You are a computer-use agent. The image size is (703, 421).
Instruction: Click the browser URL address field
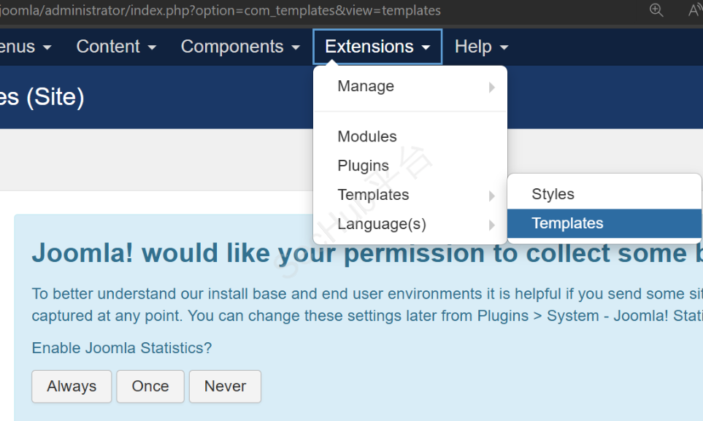point(292,10)
